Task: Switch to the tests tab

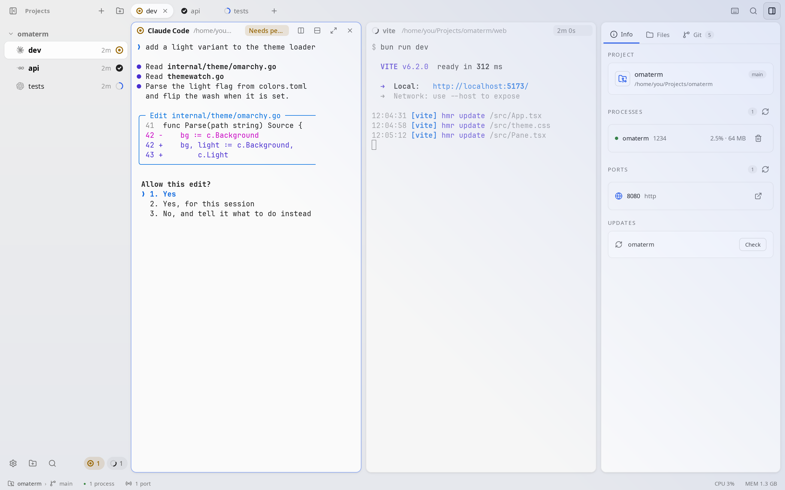Action: tap(237, 11)
